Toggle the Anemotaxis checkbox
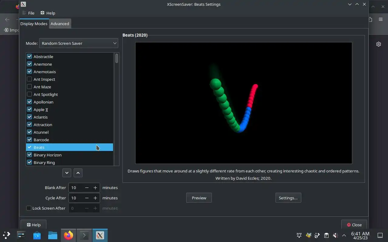 [29, 71]
